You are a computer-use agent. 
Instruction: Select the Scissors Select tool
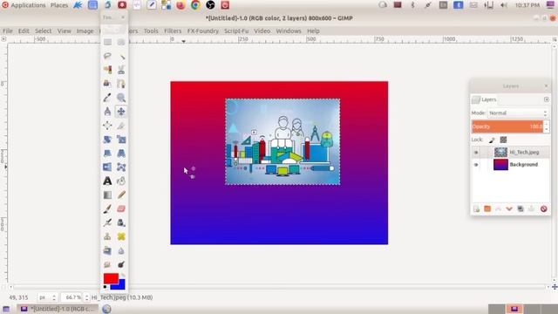tap(121, 70)
